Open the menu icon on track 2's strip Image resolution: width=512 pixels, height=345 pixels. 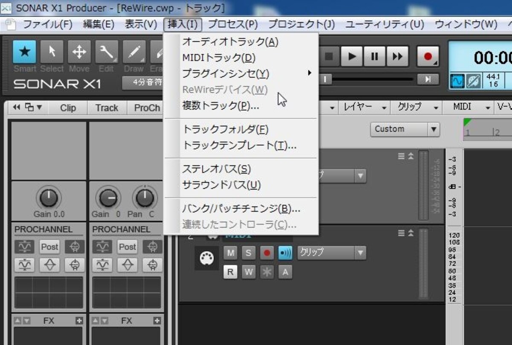401,233
